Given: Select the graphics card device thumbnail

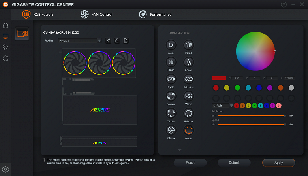Looking at the screenshot, I should coord(22,34).
